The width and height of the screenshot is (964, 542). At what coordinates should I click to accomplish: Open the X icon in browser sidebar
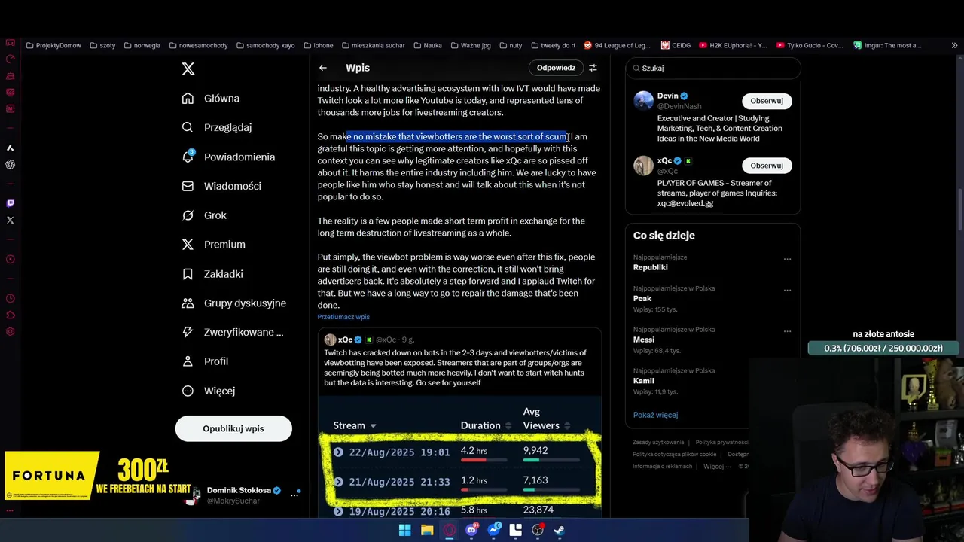pyautogui.click(x=10, y=221)
